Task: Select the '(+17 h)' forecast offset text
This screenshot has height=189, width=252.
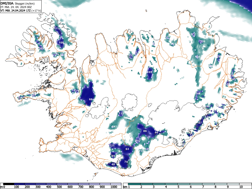Action: pos(36,11)
